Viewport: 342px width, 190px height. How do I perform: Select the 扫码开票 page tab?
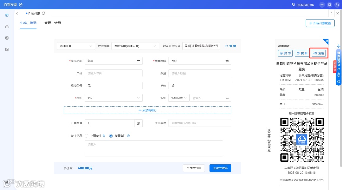pyautogui.click(x=34, y=13)
